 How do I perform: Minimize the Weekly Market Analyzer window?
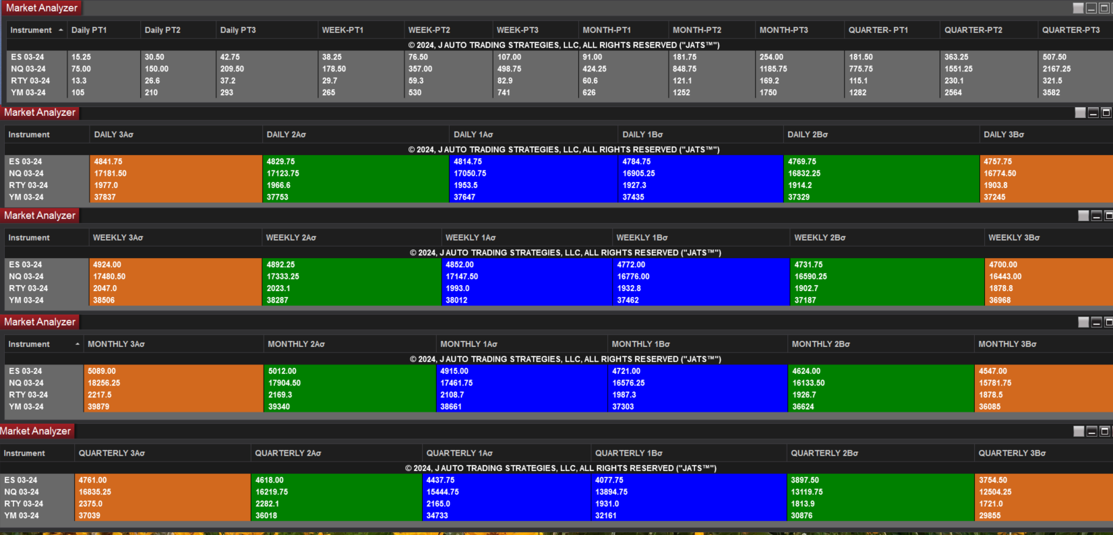(x=1097, y=216)
